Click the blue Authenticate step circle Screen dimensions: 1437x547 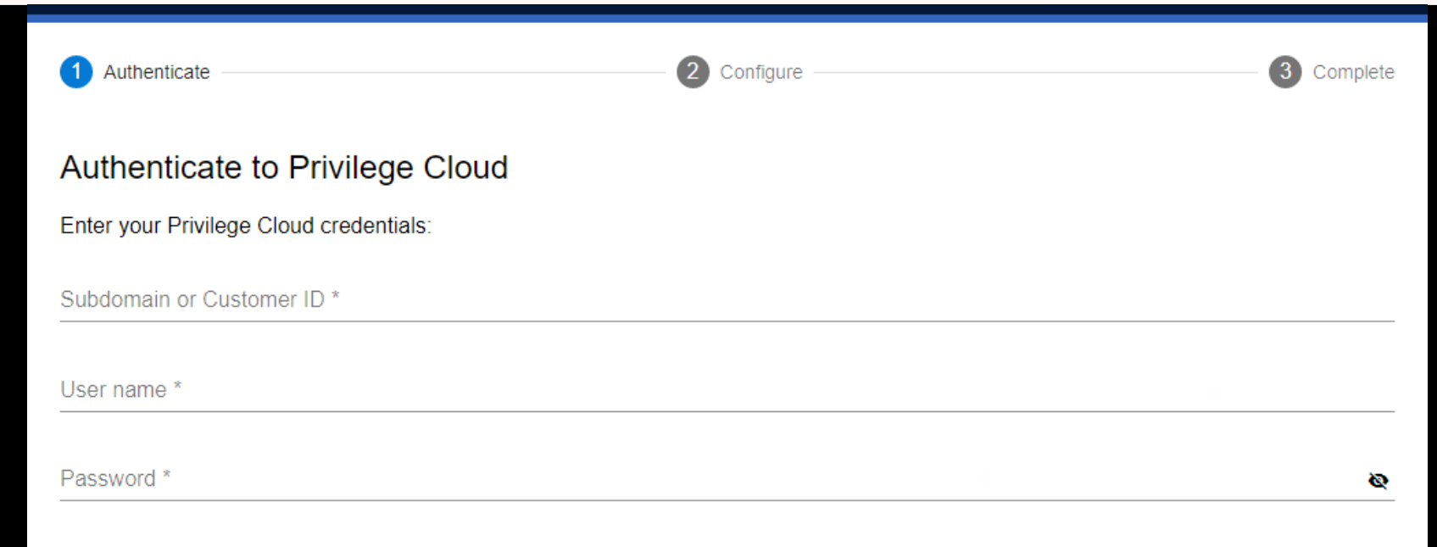[77, 71]
